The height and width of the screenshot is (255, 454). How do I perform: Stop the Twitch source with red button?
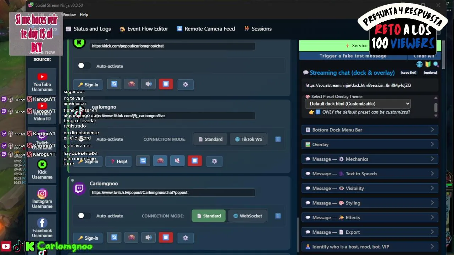coord(166,238)
